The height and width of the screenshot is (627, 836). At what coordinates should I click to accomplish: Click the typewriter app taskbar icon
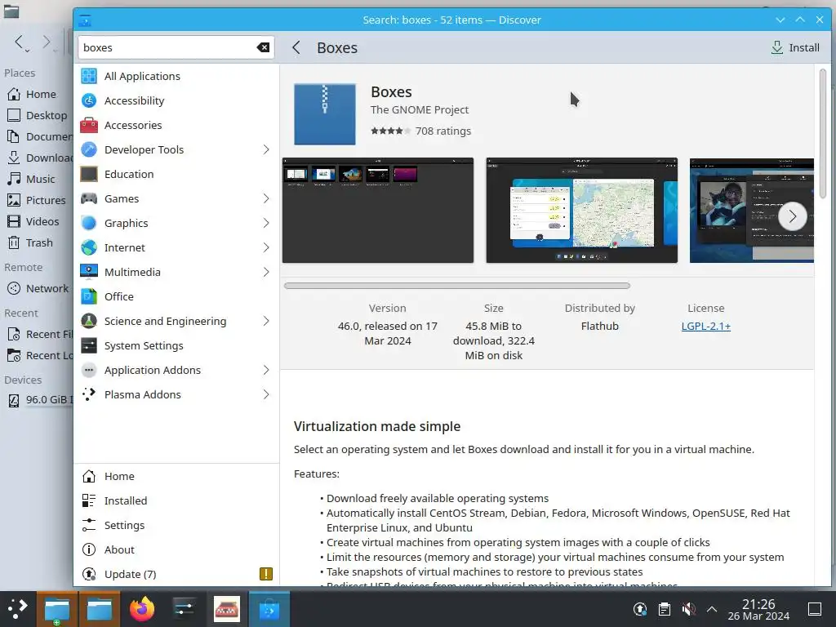click(x=227, y=609)
